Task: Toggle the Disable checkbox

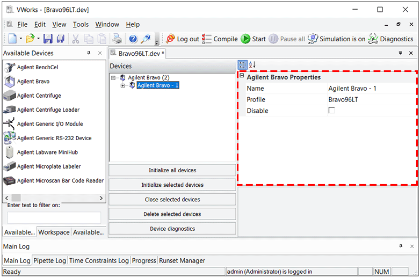Action: tap(331, 110)
